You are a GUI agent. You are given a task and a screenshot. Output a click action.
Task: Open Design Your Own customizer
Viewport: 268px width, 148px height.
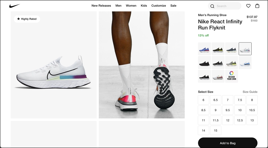click(x=231, y=76)
